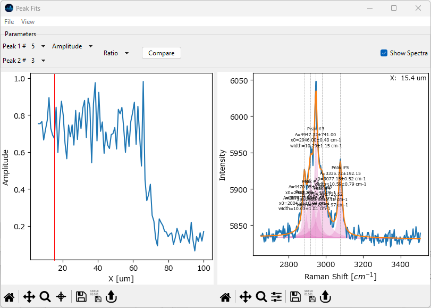Open the Peak 1 # dropdown
This screenshot has width=431, height=308.
click(38, 46)
